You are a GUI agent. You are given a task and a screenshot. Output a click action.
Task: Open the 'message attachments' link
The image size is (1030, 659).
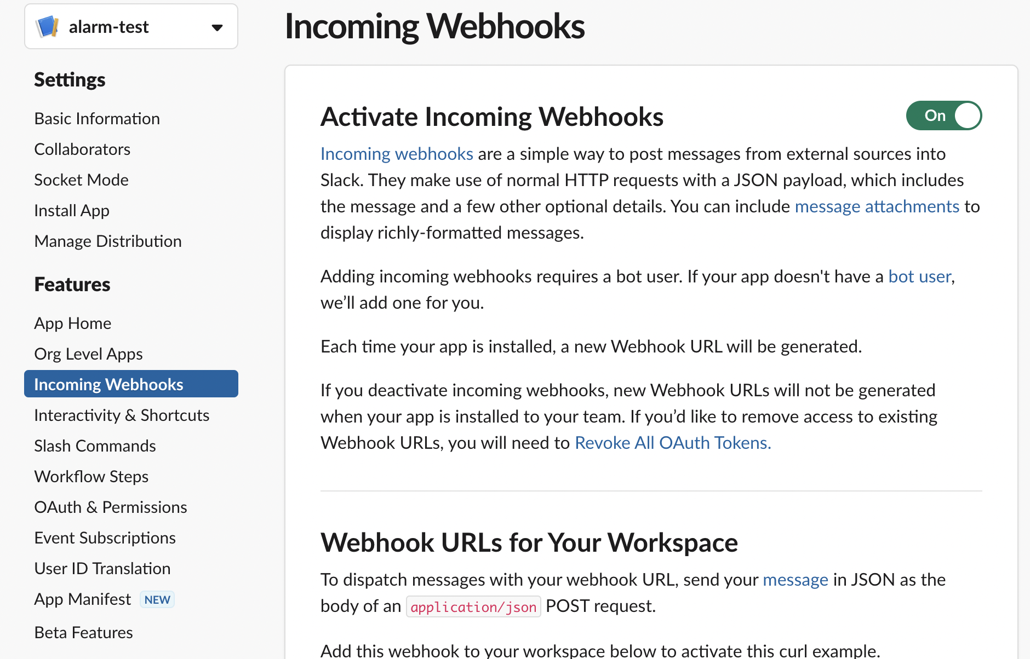click(877, 206)
